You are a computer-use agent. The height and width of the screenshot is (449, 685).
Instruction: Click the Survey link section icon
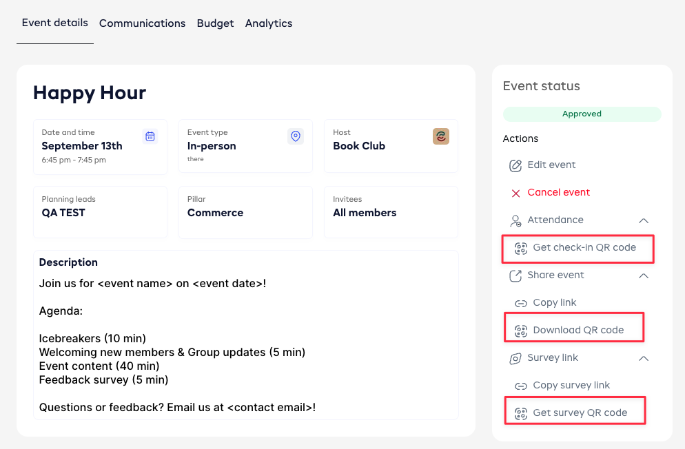tap(515, 358)
